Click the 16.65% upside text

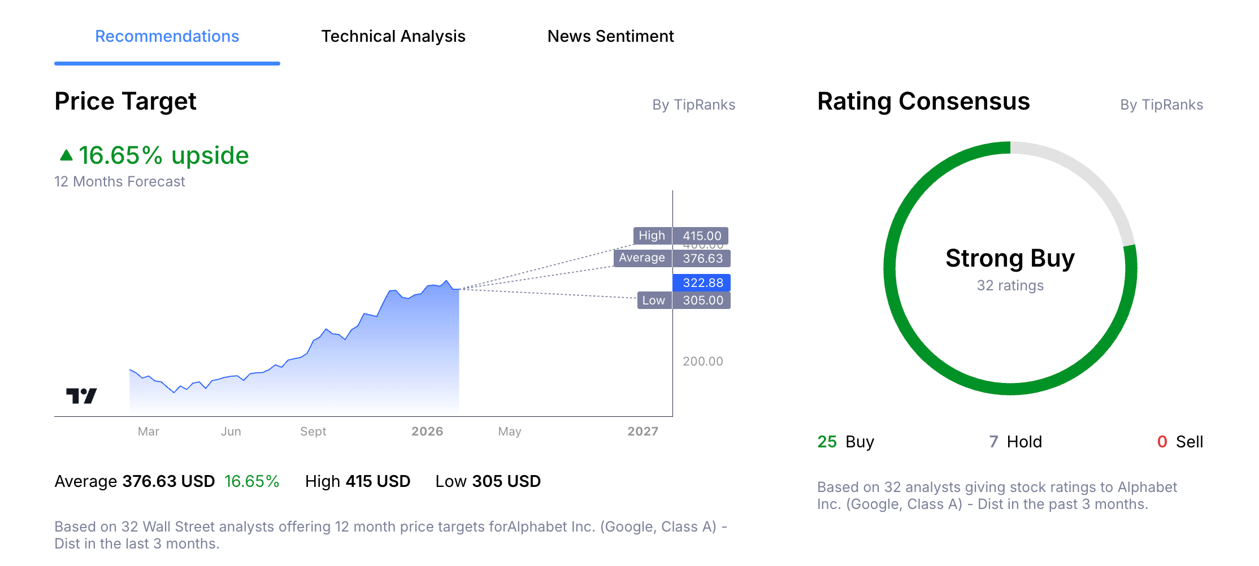(x=163, y=155)
